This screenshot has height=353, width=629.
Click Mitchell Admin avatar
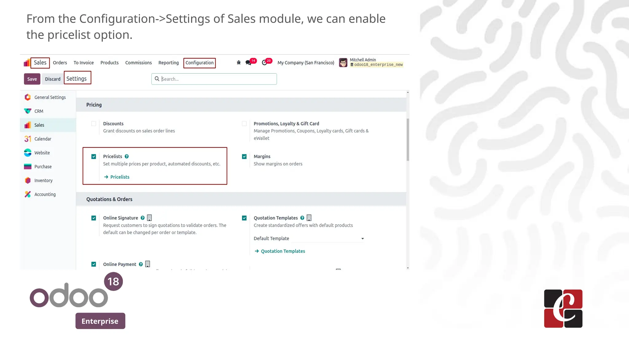(343, 63)
